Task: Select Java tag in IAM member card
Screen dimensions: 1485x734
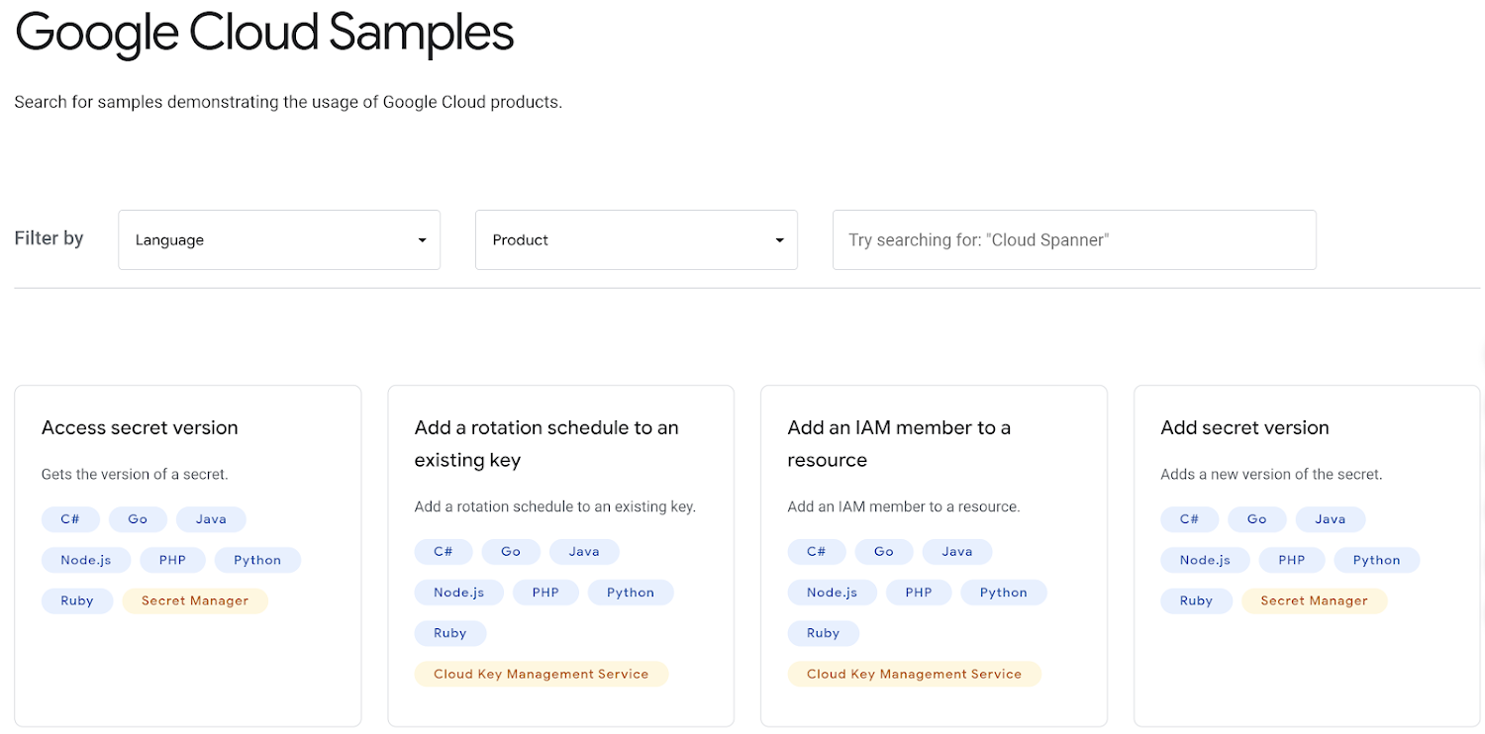Action: point(956,552)
